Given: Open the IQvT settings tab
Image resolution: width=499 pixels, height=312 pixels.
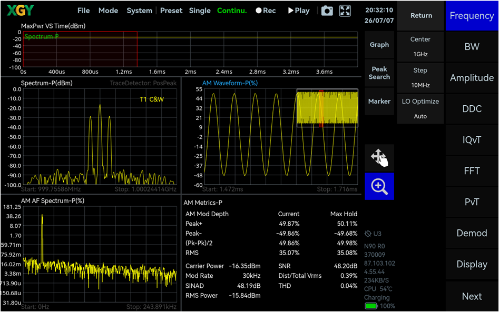Looking at the screenshot, I should pyautogui.click(x=472, y=140).
